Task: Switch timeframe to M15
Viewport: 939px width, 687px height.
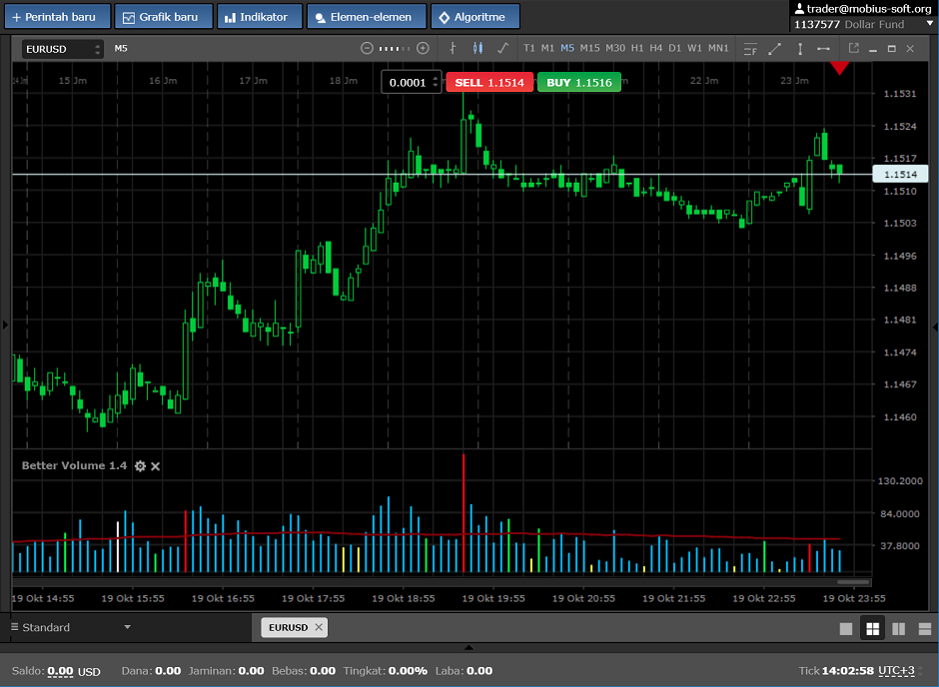Action: pyautogui.click(x=589, y=48)
